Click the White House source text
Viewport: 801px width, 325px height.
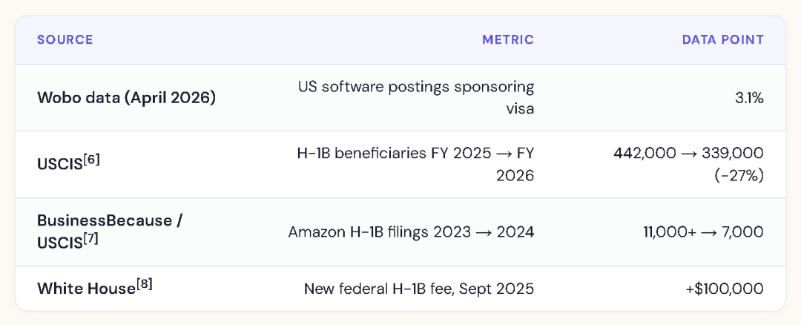95,288
